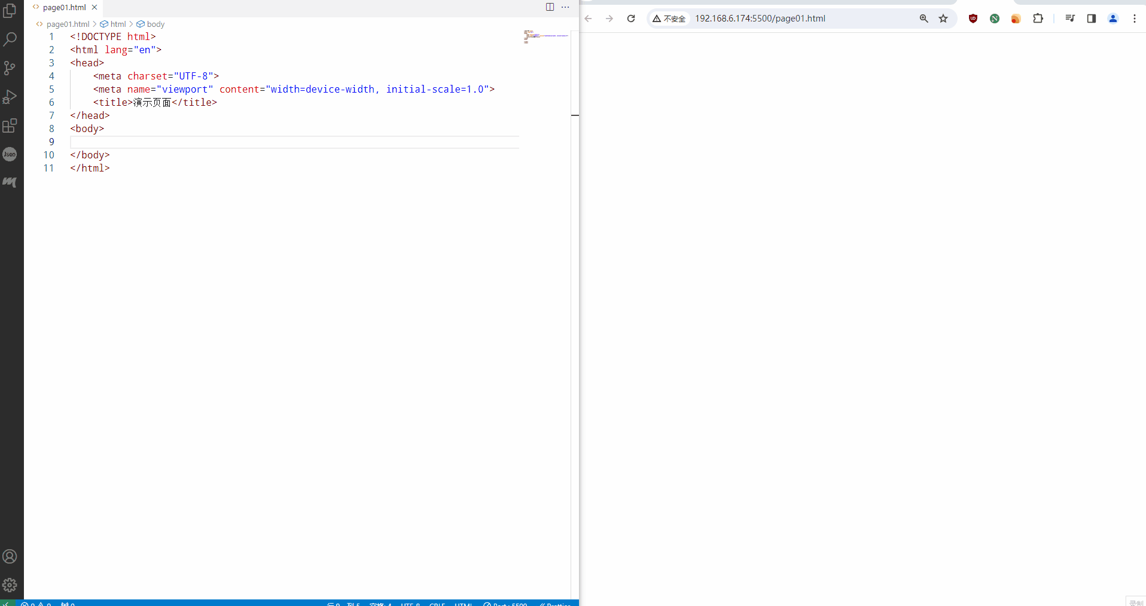
Task: Open the Run and Debug view
Action: tap(10, 97)
